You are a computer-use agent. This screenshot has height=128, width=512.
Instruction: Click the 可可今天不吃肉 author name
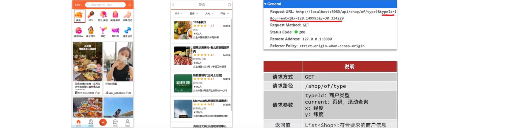(x=86, y=93)
